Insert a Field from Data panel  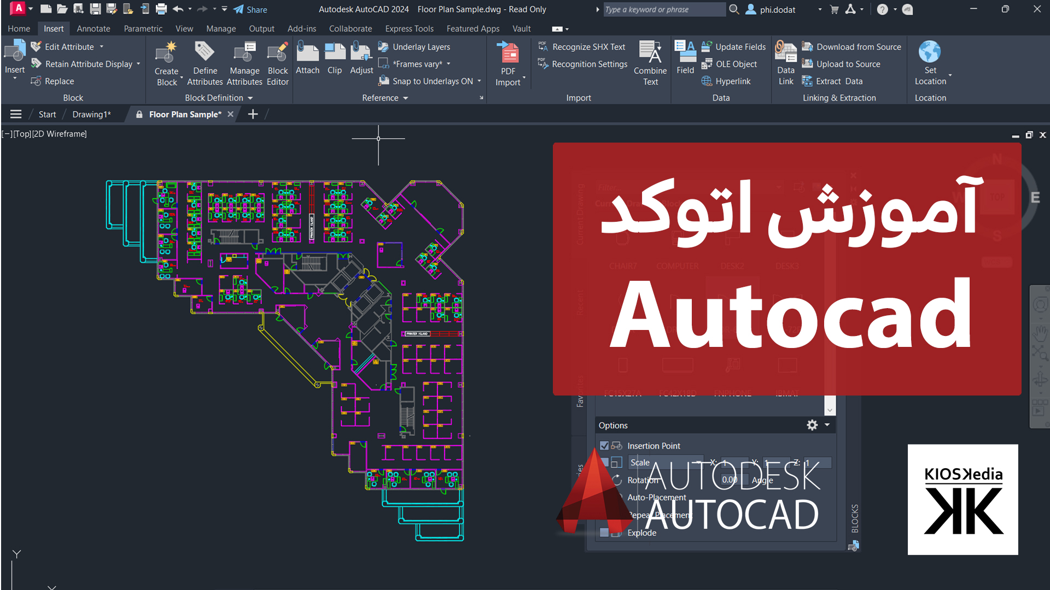point(685,58)
